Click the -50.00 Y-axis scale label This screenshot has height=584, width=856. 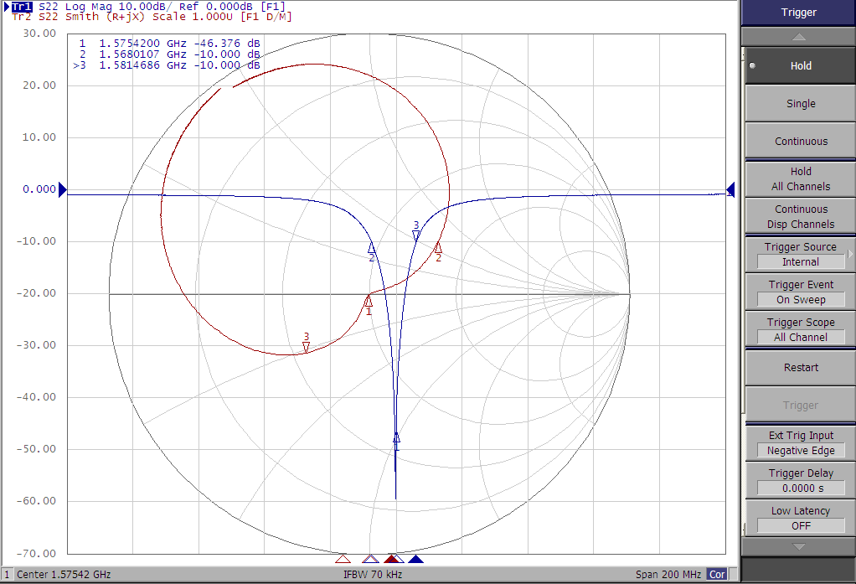point(37,449)
